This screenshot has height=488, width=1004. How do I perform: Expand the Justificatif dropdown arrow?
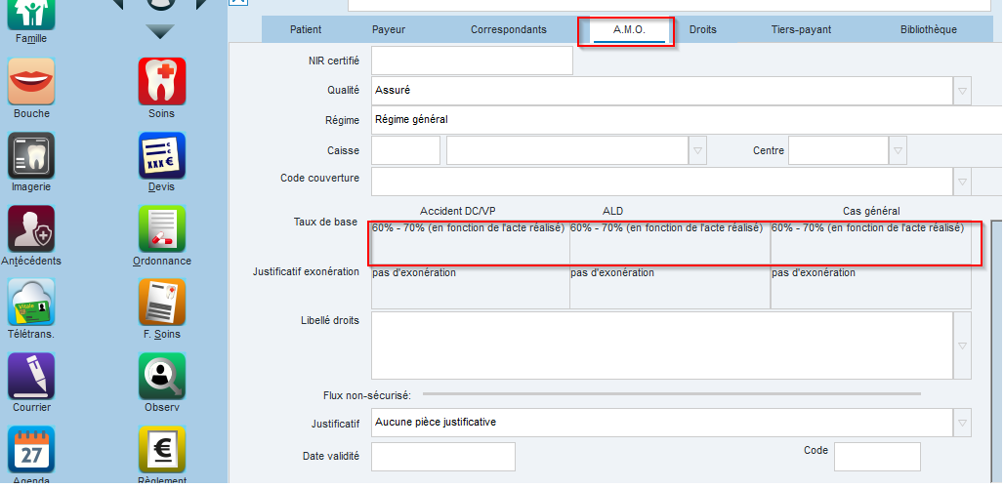(962, 423)
